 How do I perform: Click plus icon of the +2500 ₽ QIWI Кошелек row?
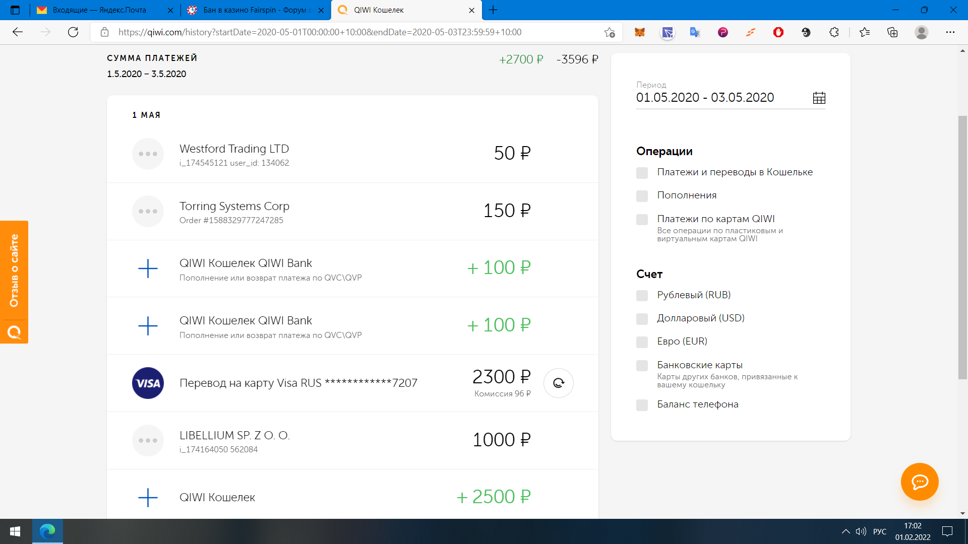coord(148,498)
